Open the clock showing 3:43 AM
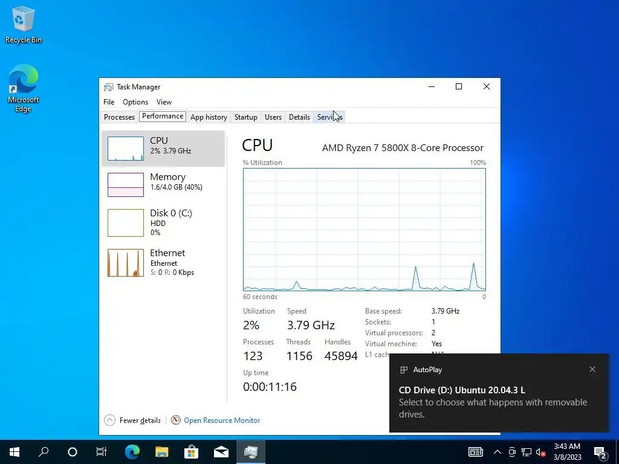The width and height of the screenshot is (619, 464). pyautogui.click(x=567, y=452)
